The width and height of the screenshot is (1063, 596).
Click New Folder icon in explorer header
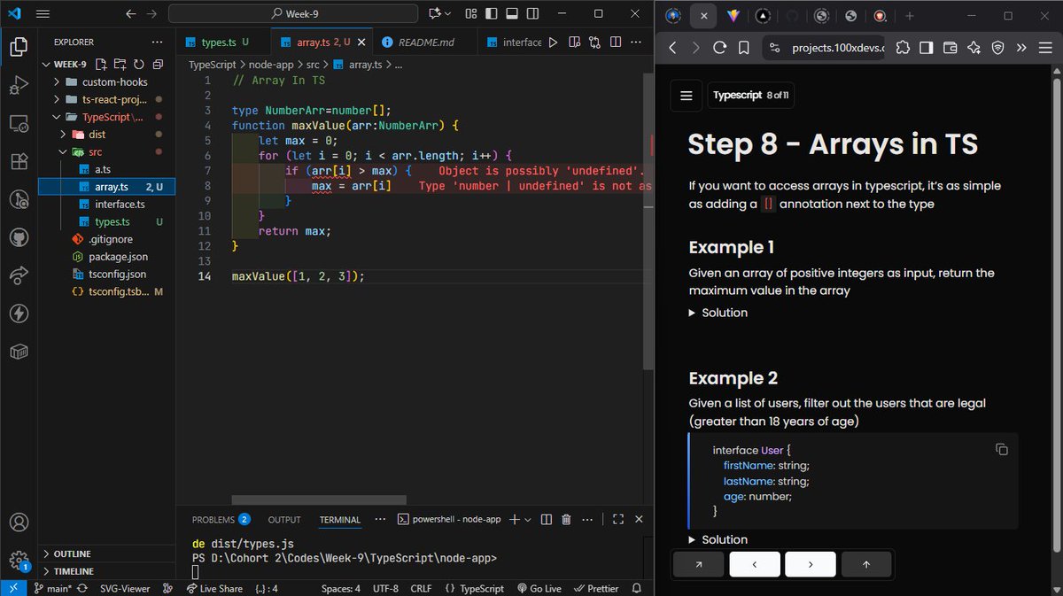coord(120,65)
